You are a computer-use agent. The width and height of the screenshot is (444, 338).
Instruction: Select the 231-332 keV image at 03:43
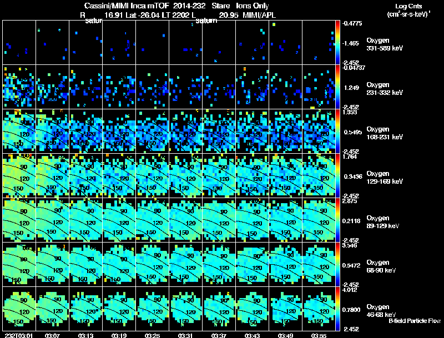coord(253,87)
